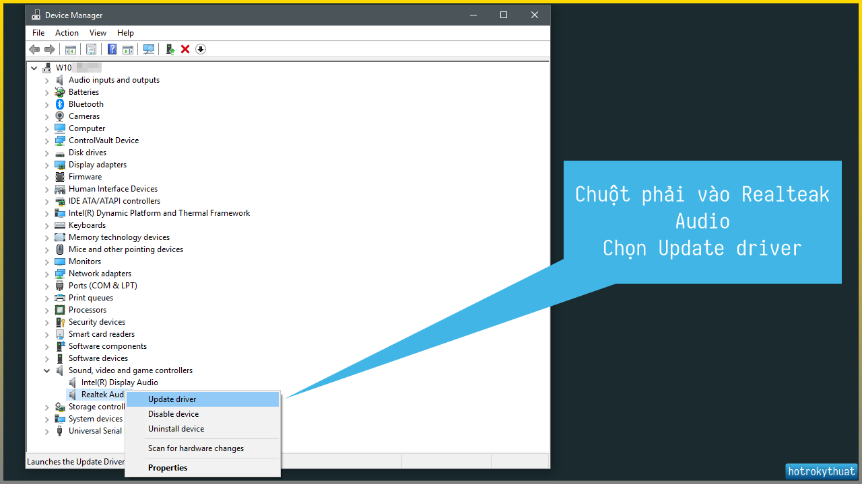Expand the System devices node
Screen dimensions: 862x484
[47, 419]
